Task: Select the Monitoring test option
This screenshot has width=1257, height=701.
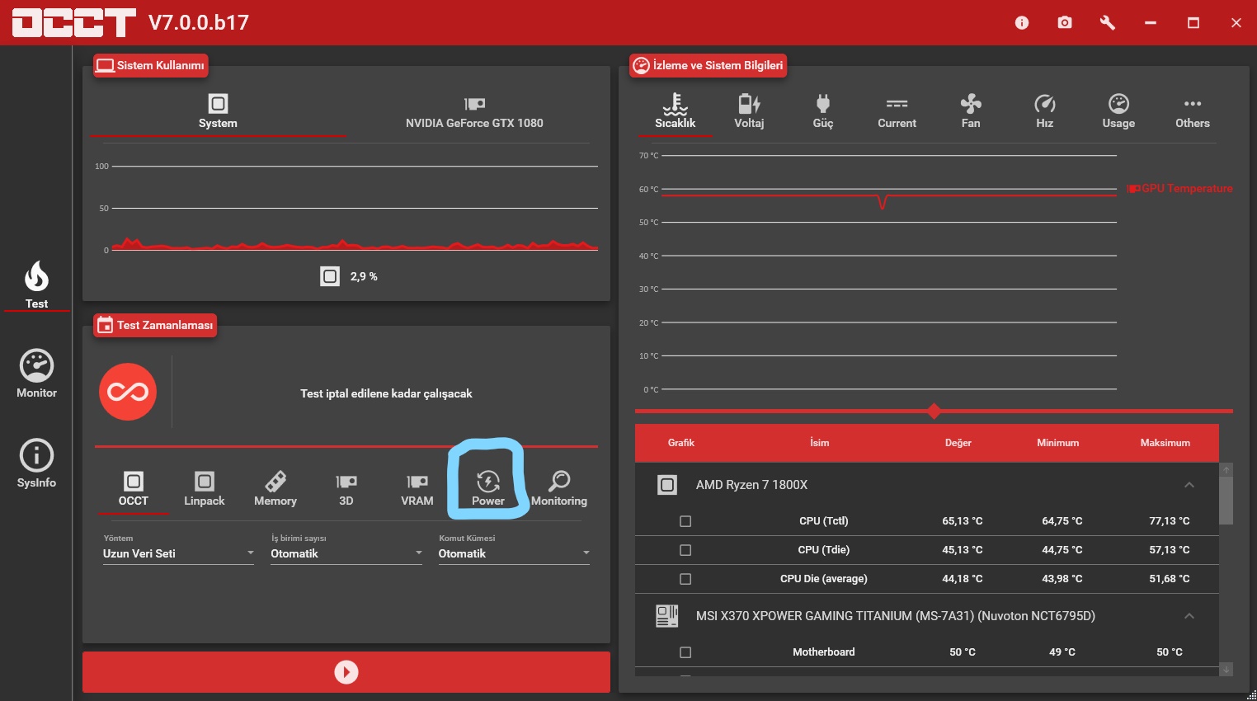Action: pyautogui.click(x=559, y=489)
